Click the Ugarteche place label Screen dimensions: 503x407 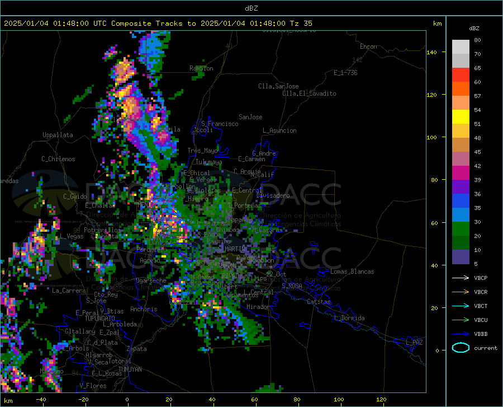tap(151, 280)
